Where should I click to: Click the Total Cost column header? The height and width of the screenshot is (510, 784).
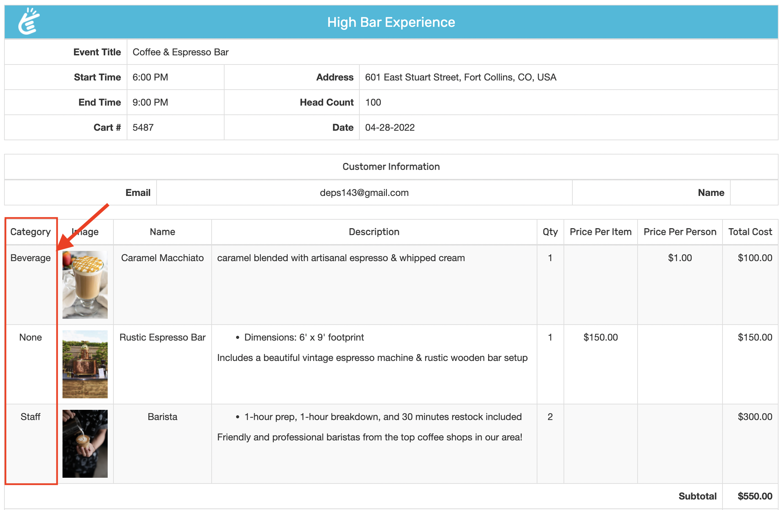point(750,232)
